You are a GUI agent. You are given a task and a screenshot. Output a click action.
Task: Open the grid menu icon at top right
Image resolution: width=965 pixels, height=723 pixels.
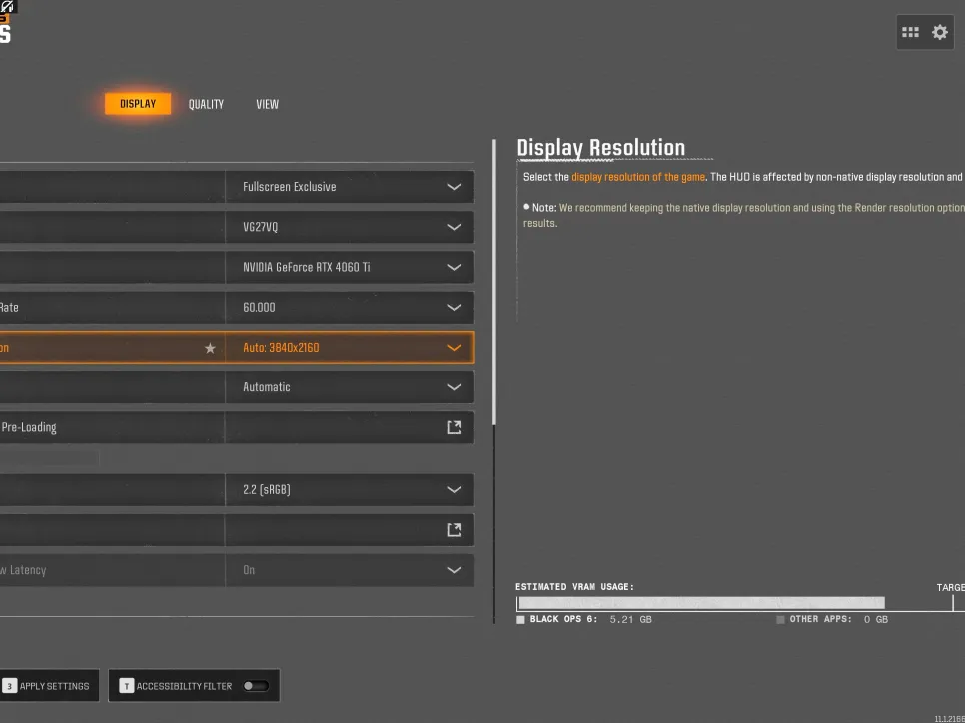point(910,32)
